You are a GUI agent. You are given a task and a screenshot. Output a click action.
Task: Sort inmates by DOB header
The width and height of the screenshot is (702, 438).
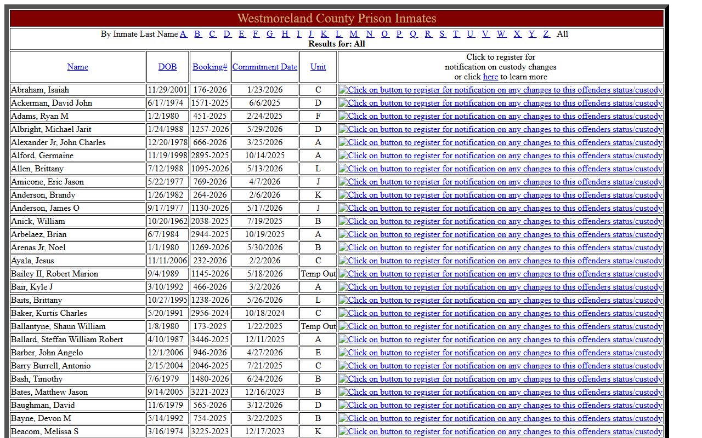(167, 67)
